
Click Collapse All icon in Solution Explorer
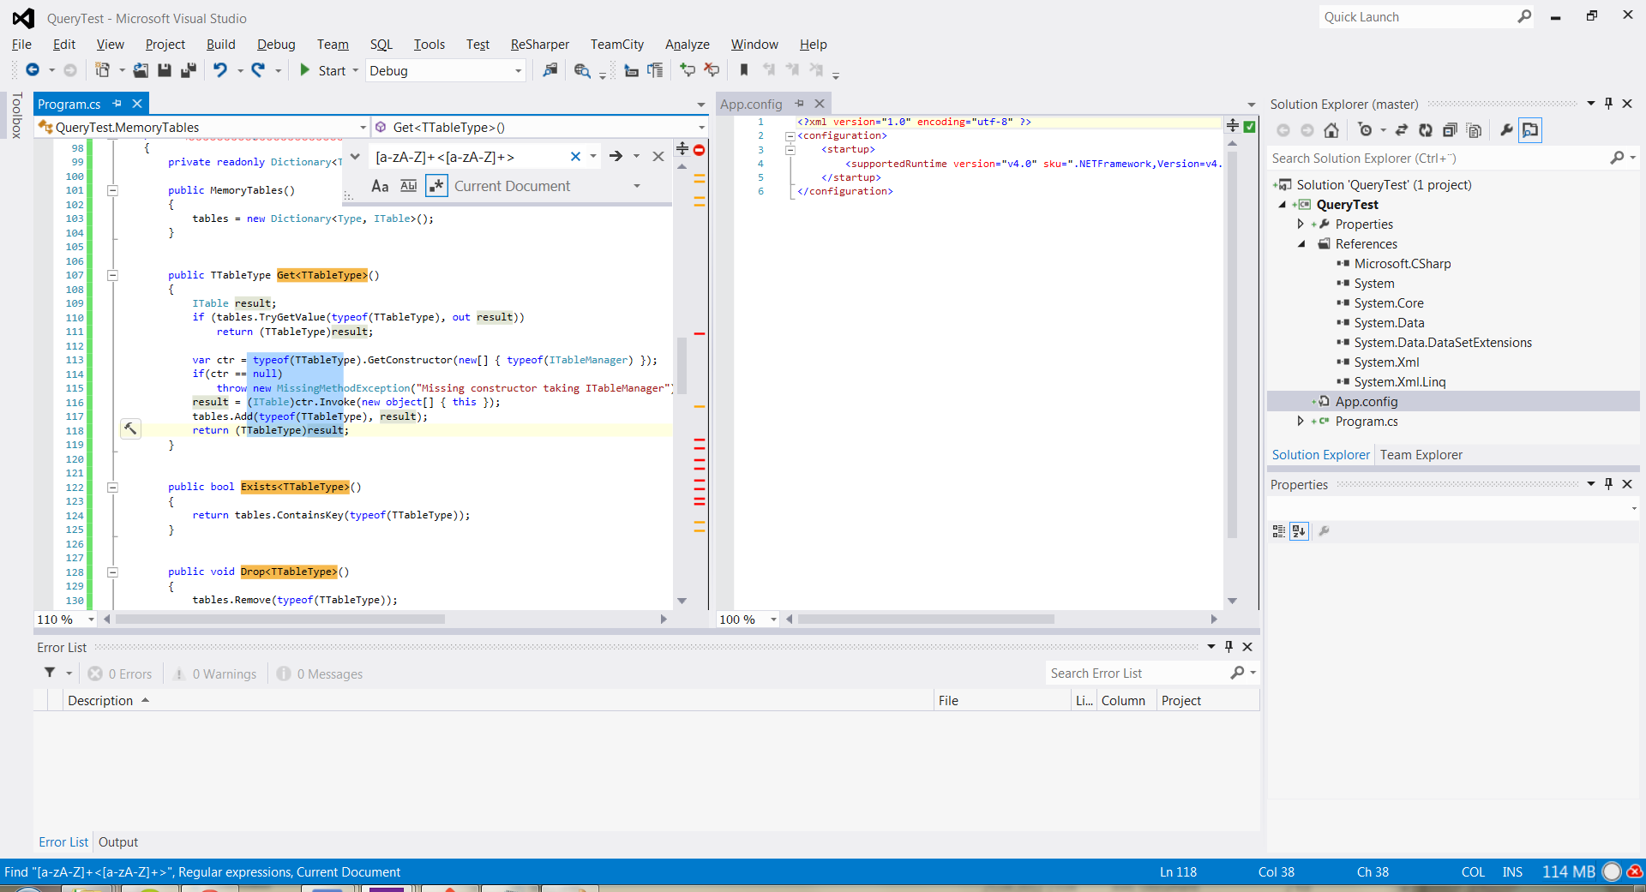(1449, 130)
